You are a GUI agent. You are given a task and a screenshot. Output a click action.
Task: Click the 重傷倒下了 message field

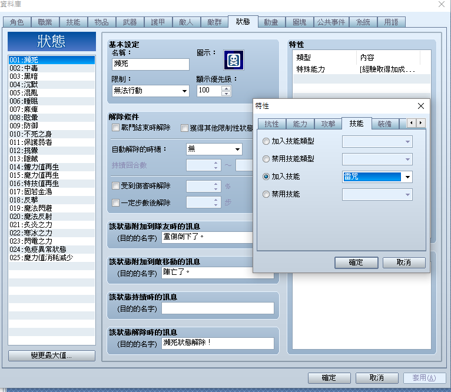coord(207,237)
